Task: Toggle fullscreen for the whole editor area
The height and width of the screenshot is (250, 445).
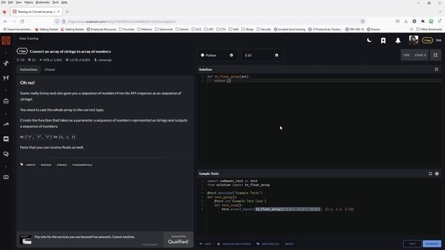Action: point(435,55)
